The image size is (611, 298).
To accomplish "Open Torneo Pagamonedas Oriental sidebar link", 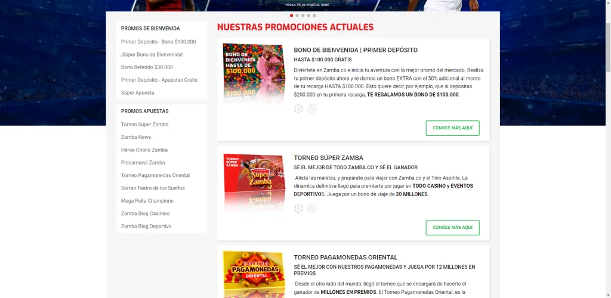I will pyautogui.click(x=156, y=175).
